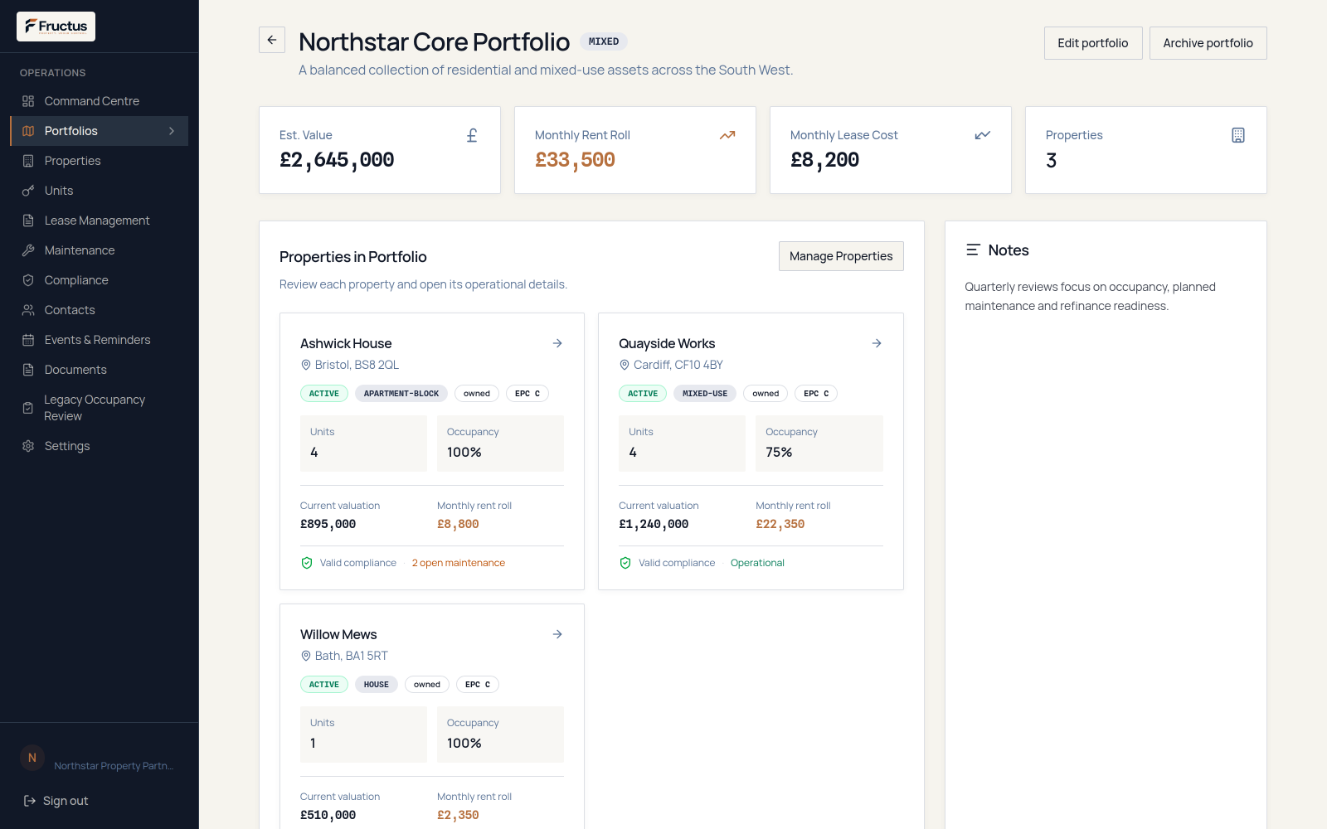This screenshot has width=1327, height=829.
Task: Click the Notes lines icon
Action: (973, 250)
